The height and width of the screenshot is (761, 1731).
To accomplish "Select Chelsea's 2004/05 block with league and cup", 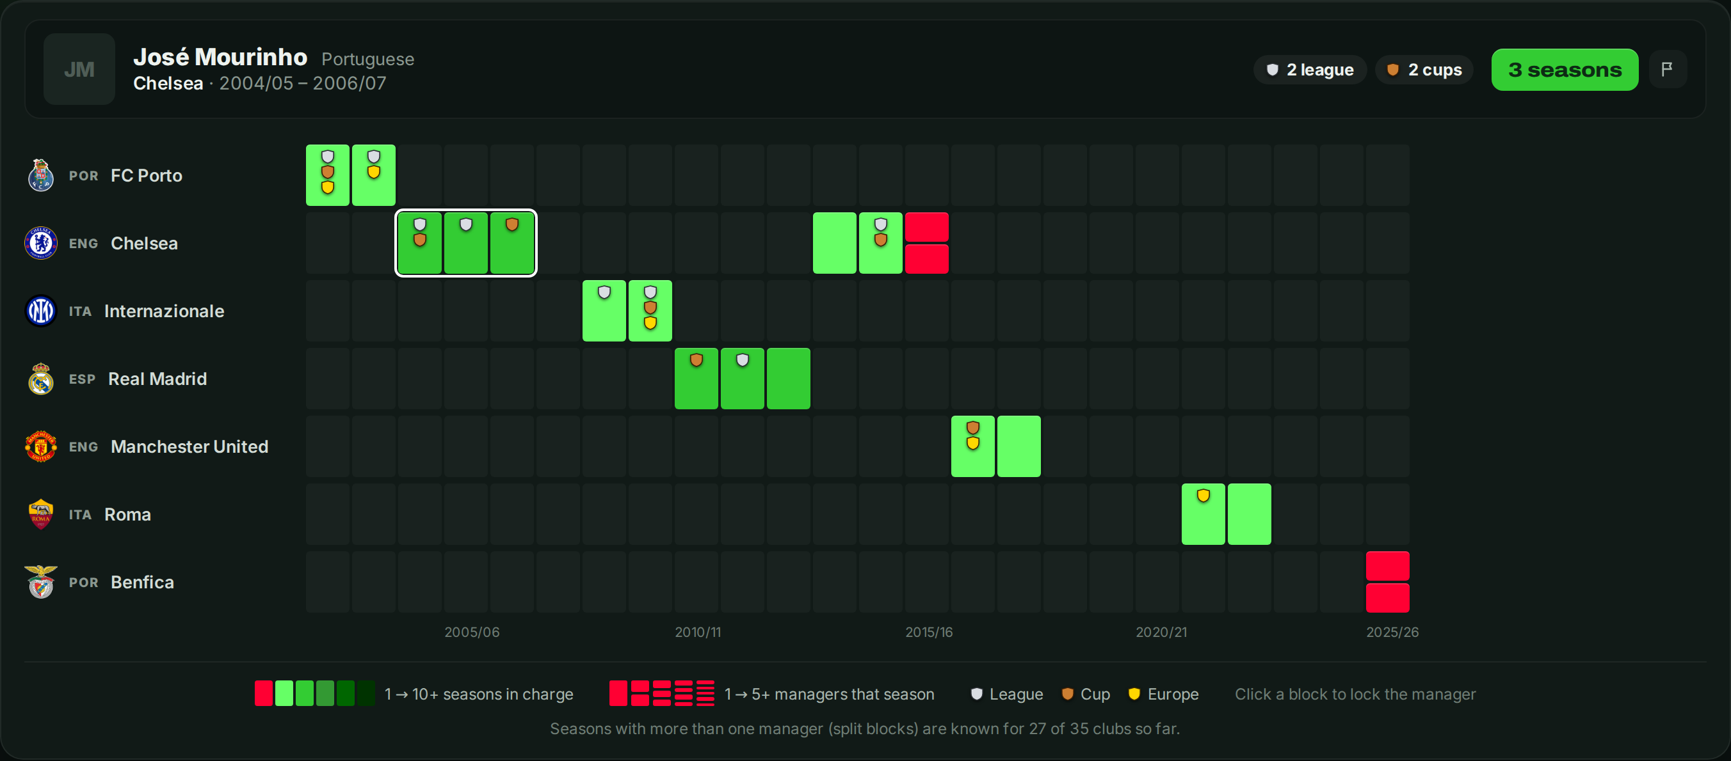I will (420, 243).
